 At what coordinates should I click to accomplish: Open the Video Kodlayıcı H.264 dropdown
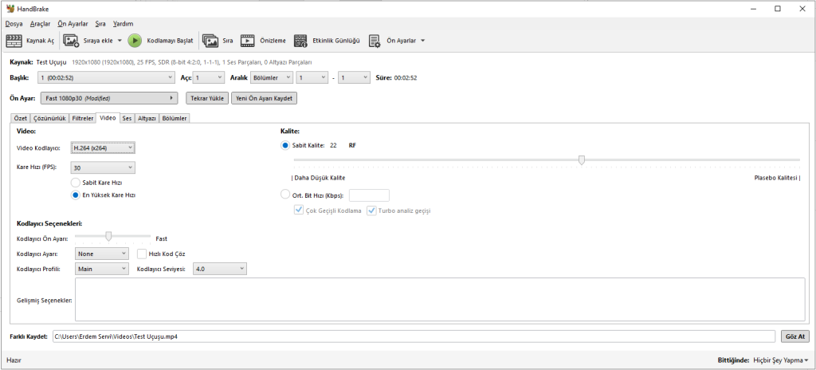tap(103, 148)
